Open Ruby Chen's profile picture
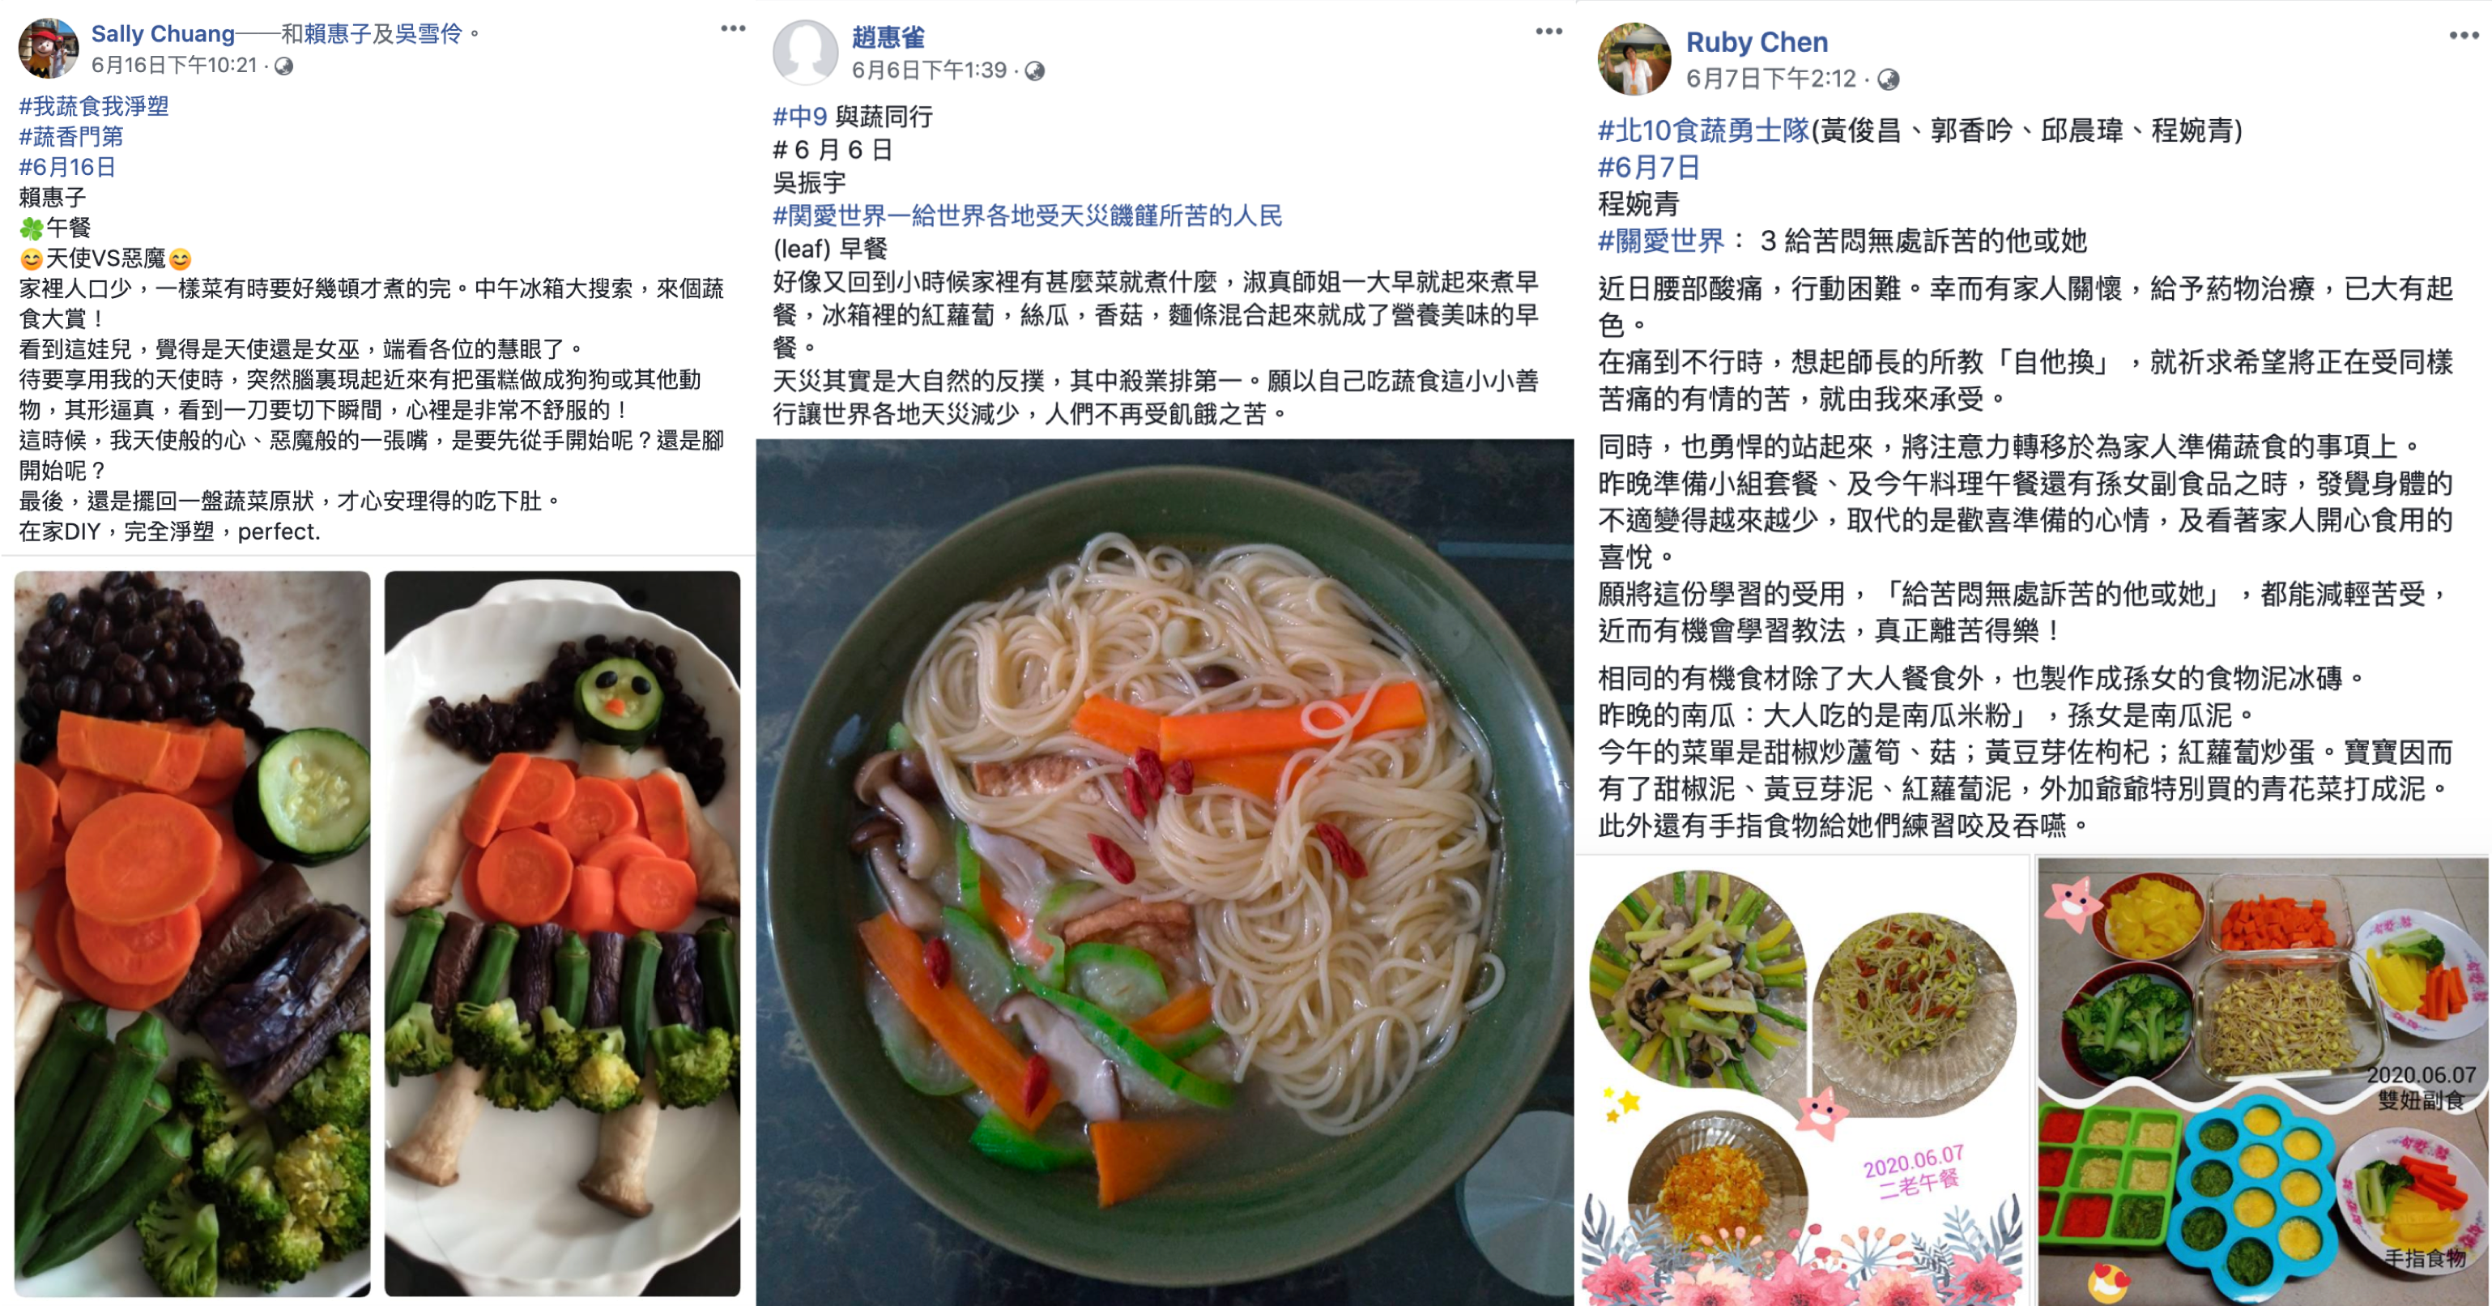The width and height of the screenshot is (2492, 1306). [1634, 59]
